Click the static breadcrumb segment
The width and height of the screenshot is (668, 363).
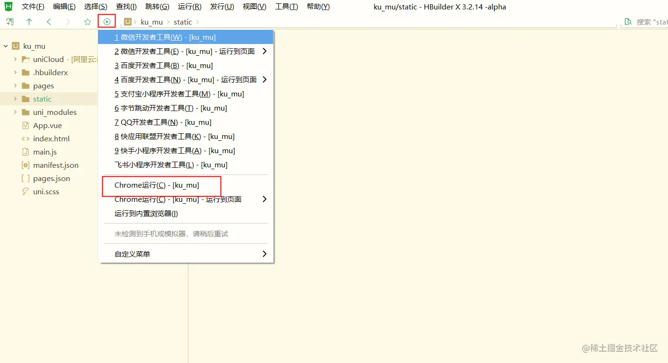point(183,22)
